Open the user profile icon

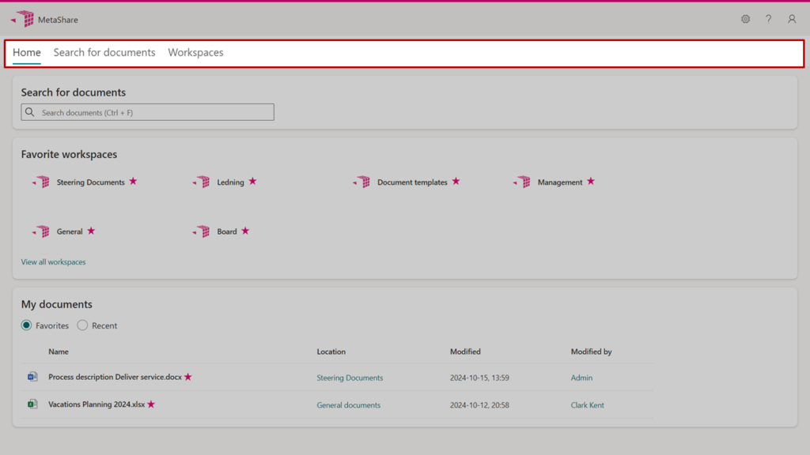click(x=792, y=19)
